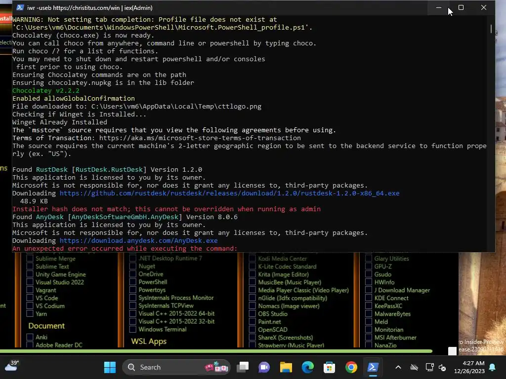
Task: Click the 'Winget Already Installed' line
Action: (60, 122)
